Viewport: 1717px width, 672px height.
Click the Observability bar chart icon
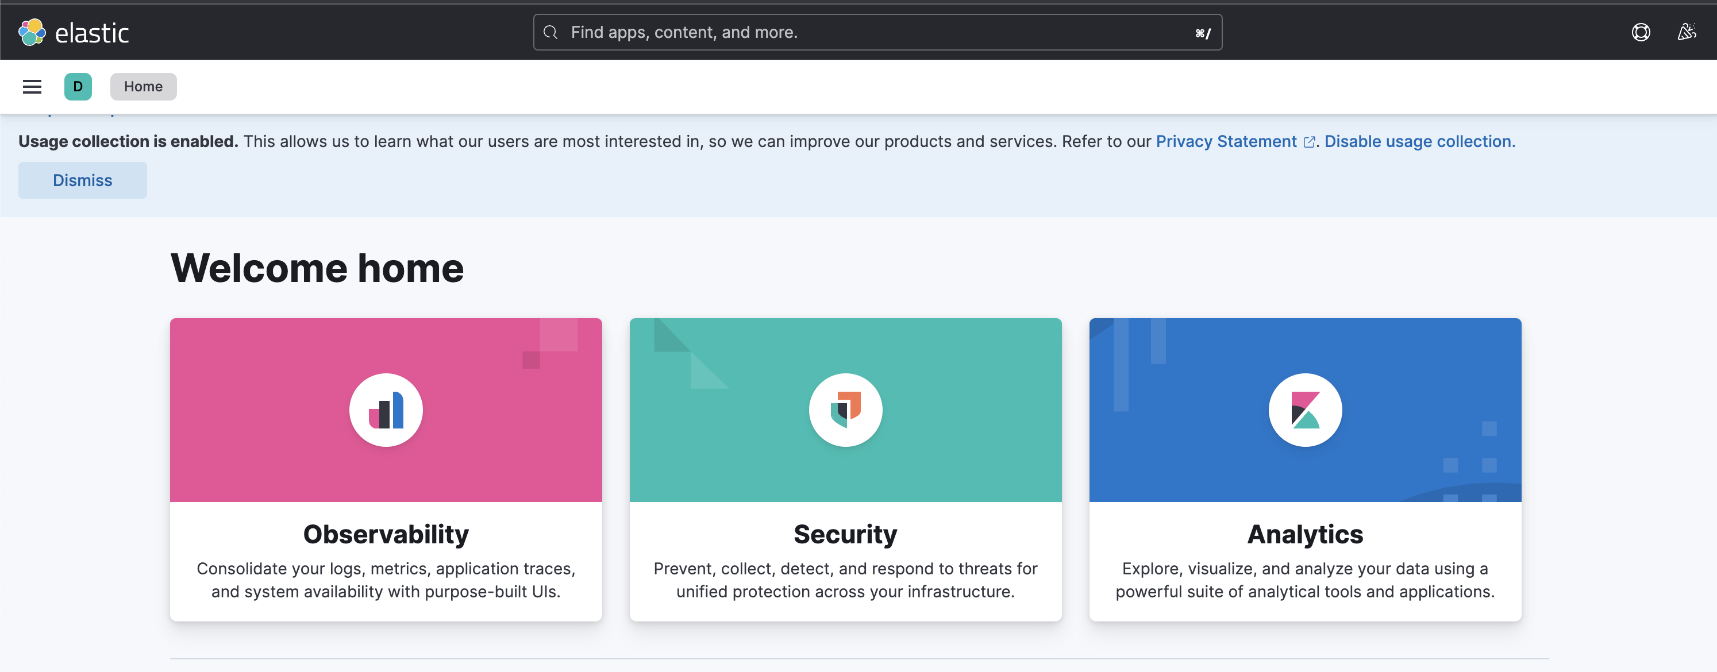click(386, 410)
